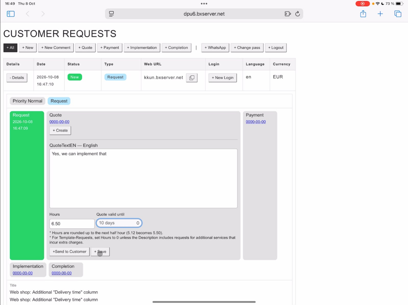This screenshot has height=305, width=408.
Task: Click the + Send to Customer button
Action: [x=70, y=251]
